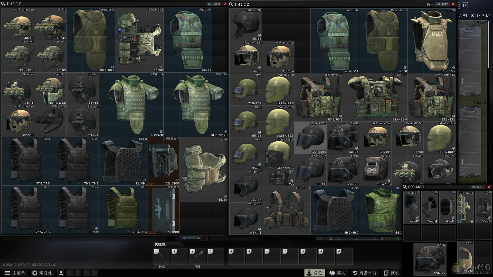The image size is (493, 277).
Task: Select the Maska 1Sch helmet showing 107.8/107.8
Action: (x=278, y=89)
